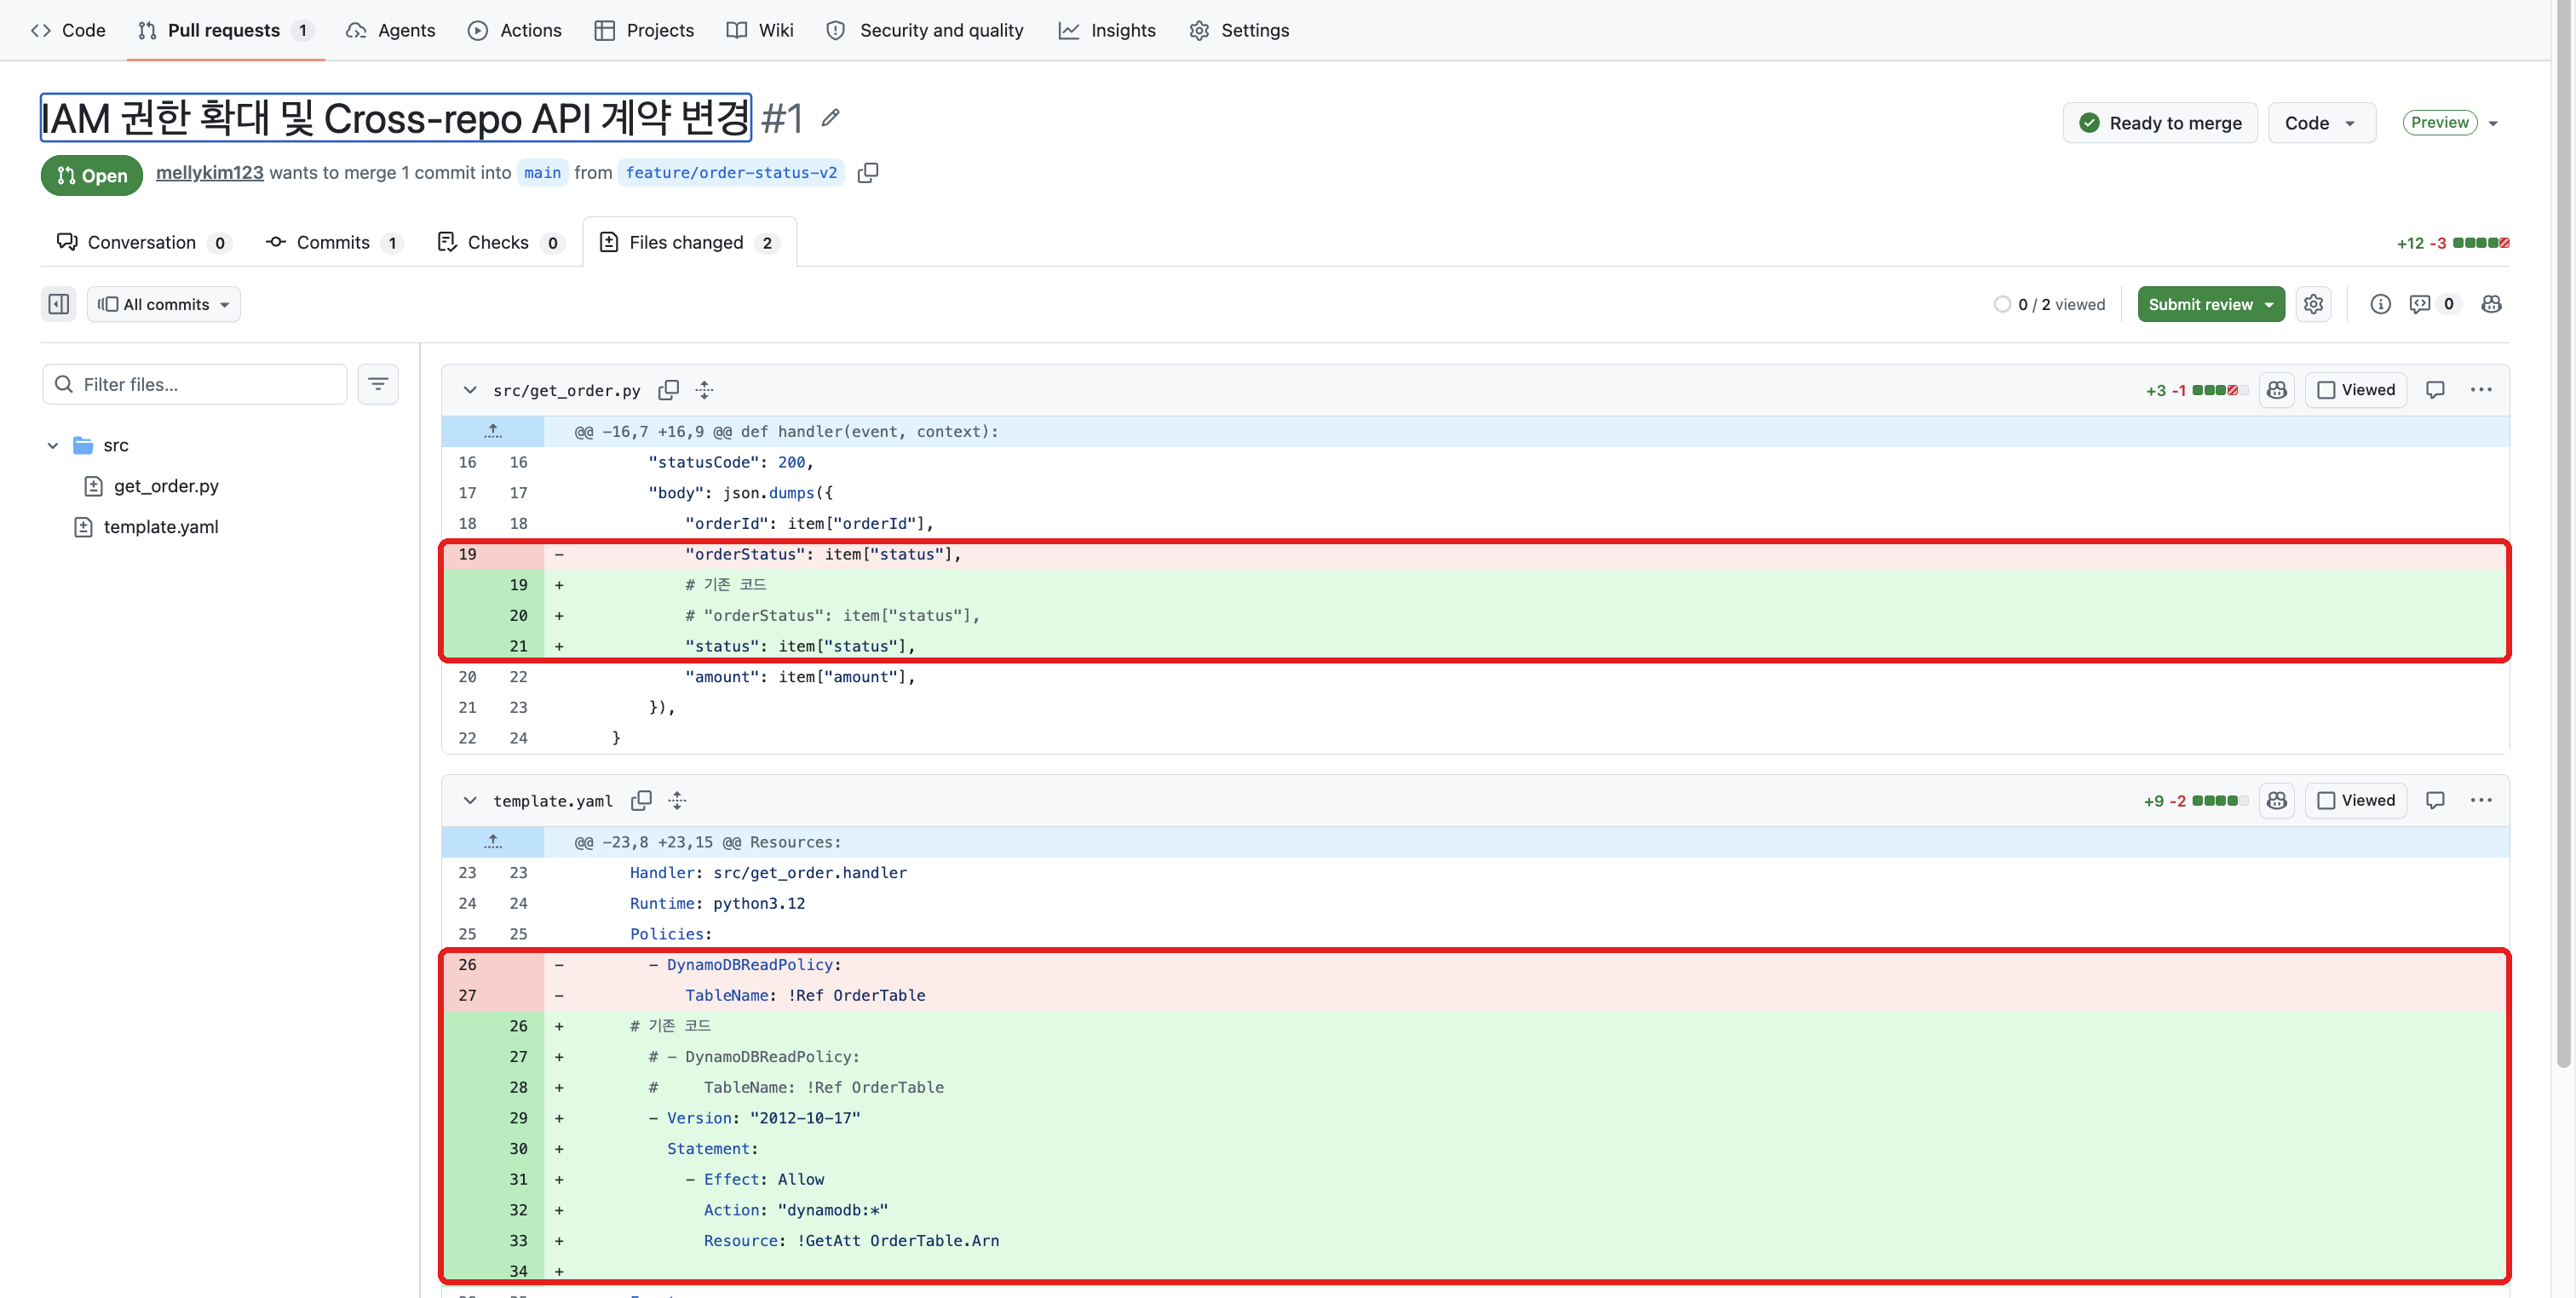Image resolution: width=2576 pixels, height=1298 pixels.
Task: Select the Files changed tab
Action: [689, 242]
